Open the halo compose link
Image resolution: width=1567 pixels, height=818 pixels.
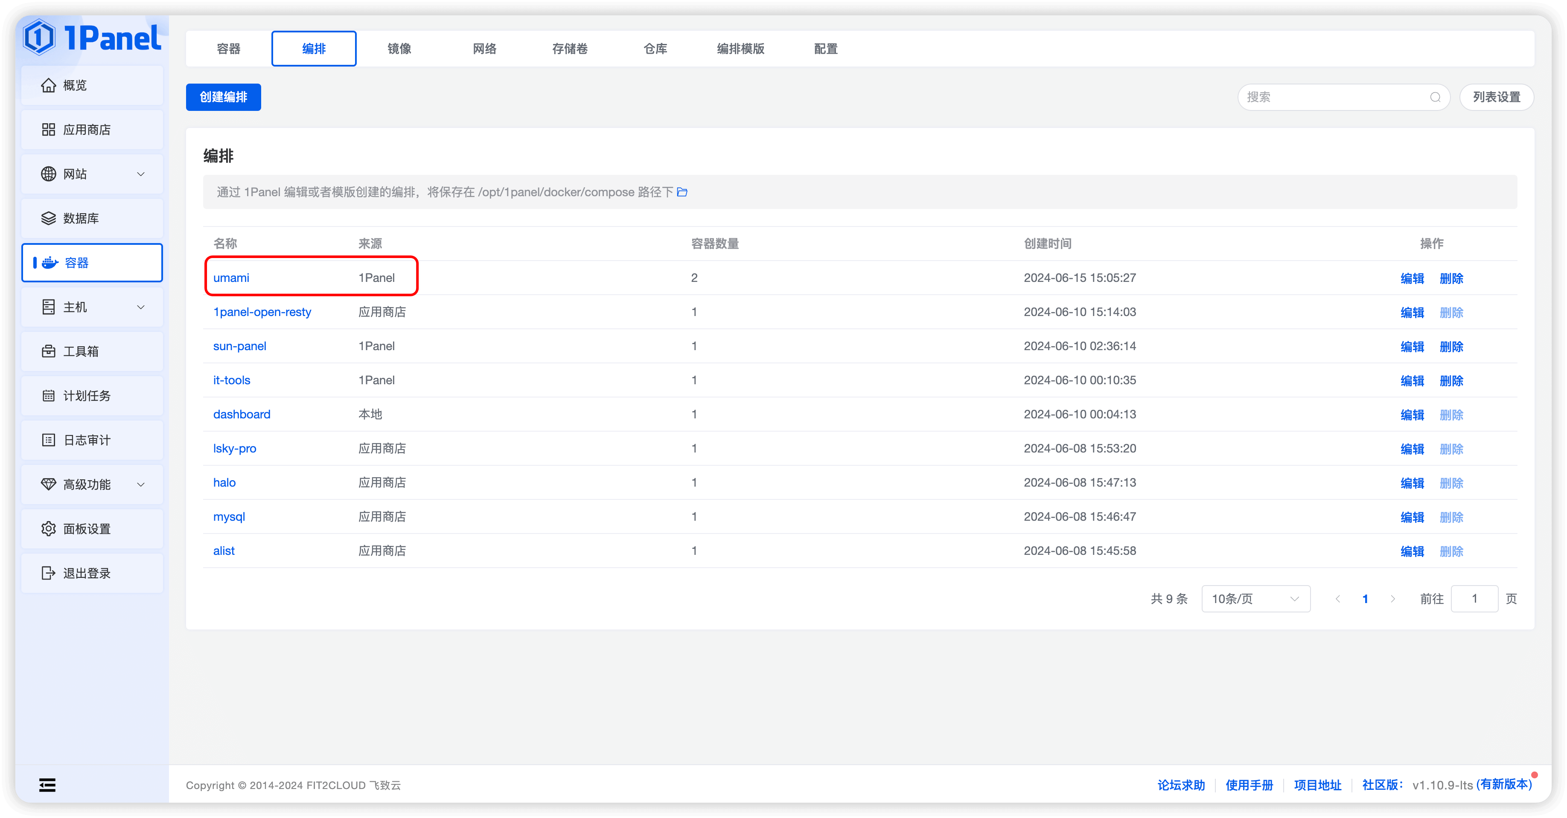point(224,482)
